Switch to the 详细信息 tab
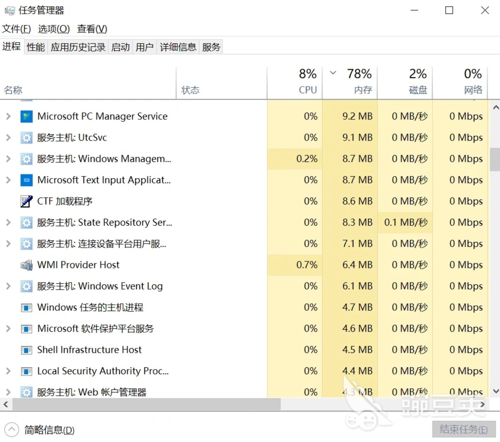 pos(178,47)
